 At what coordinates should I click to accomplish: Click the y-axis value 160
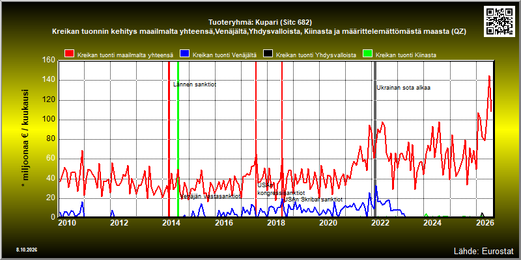point(49,60)
